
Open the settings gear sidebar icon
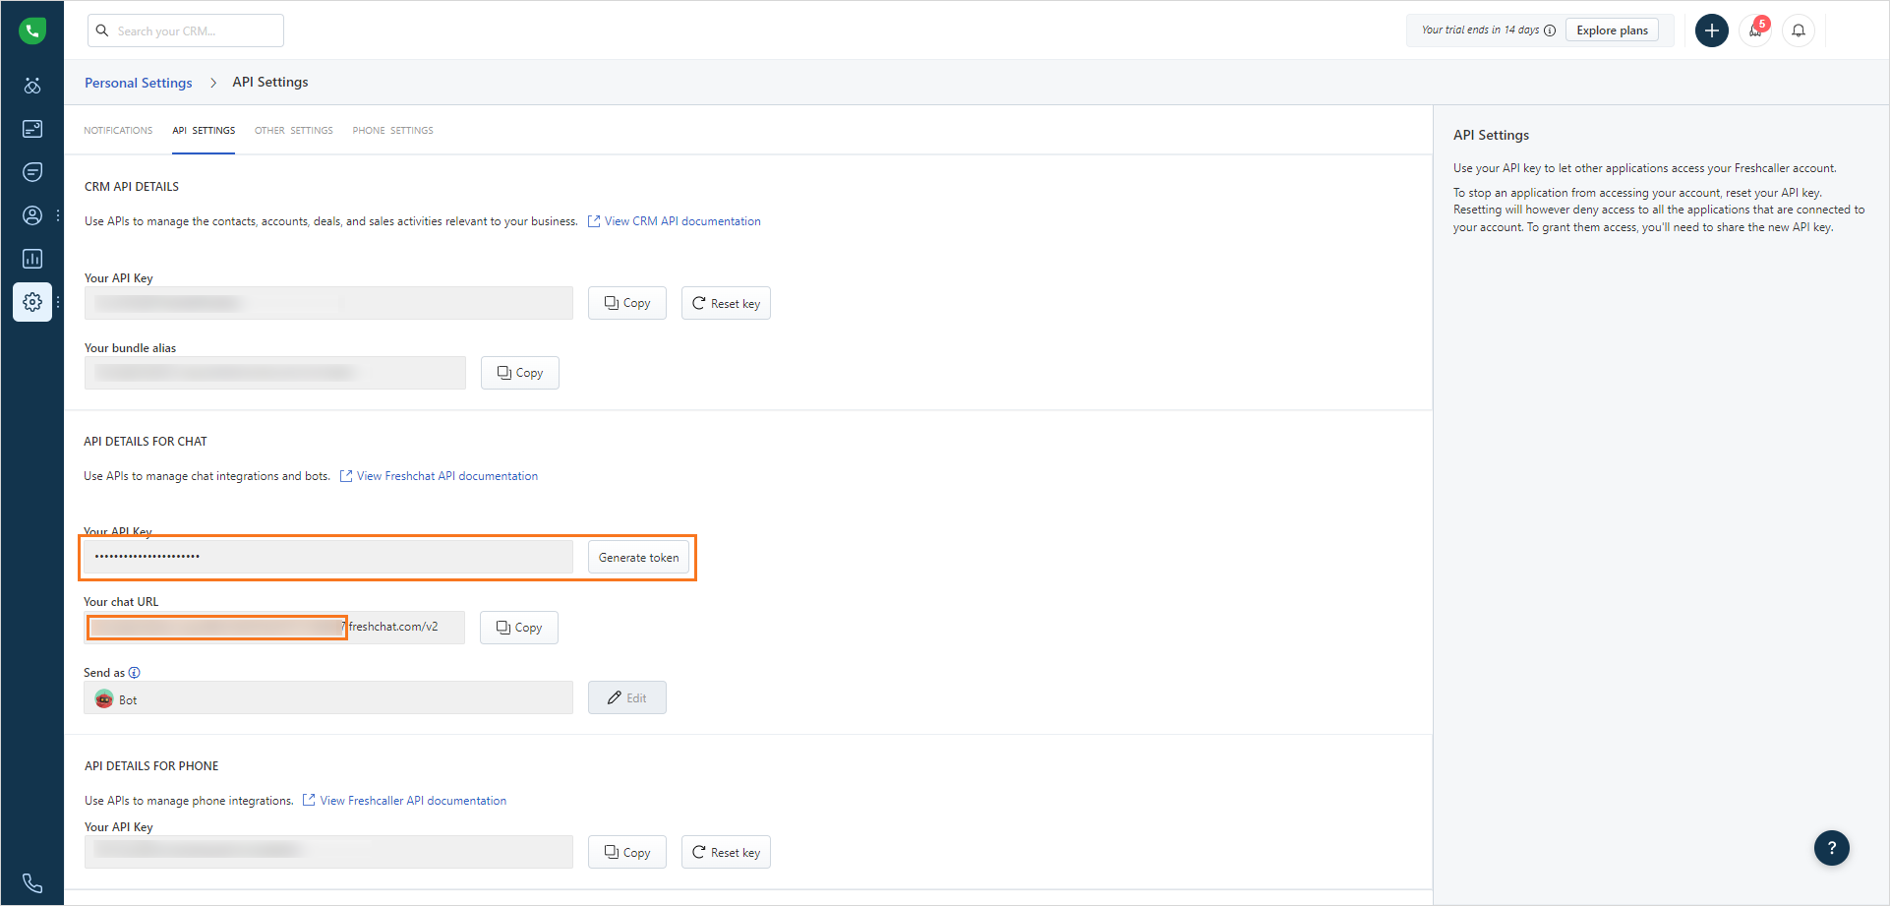32,302
